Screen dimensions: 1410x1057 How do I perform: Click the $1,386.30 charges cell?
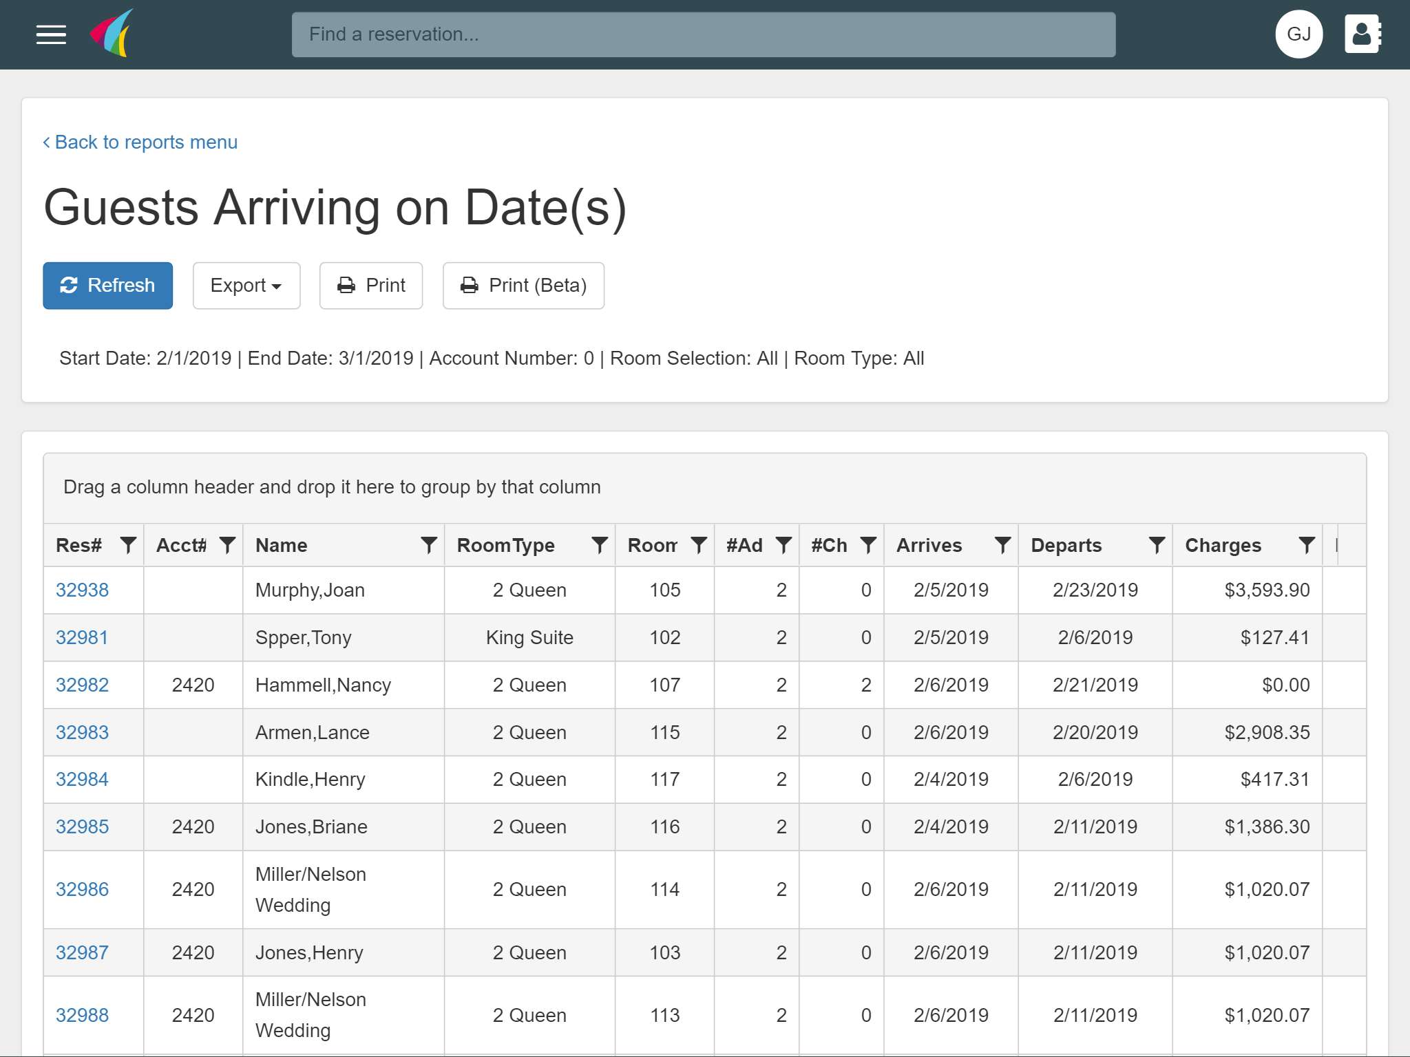[1247, 826]
